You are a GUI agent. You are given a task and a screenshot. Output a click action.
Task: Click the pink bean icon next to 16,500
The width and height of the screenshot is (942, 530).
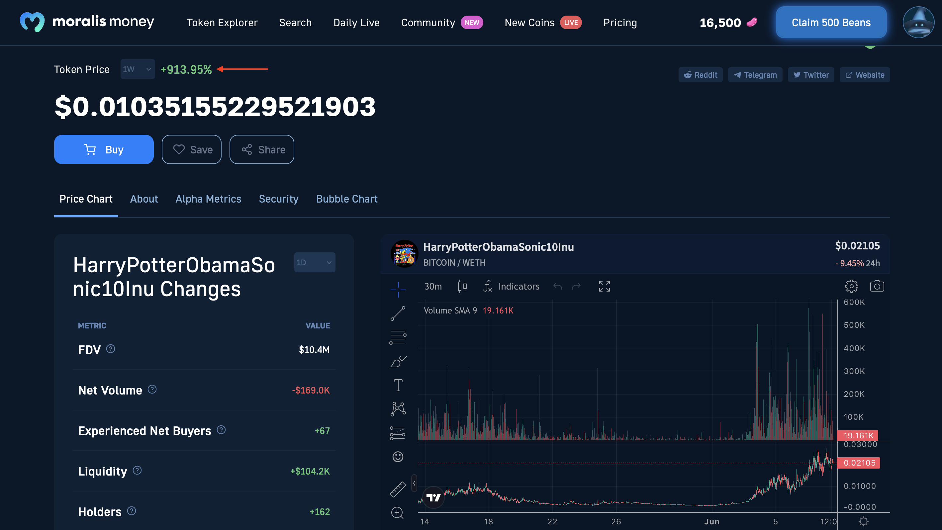click(752, 22)
